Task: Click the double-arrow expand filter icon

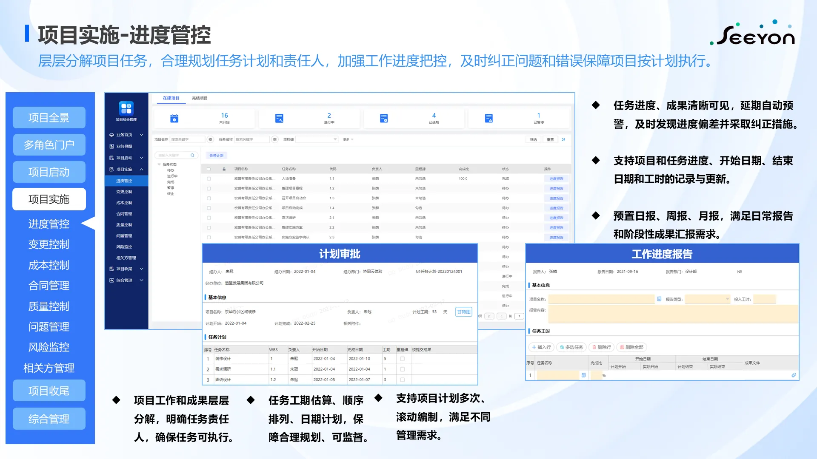Action: coord(563,139)
